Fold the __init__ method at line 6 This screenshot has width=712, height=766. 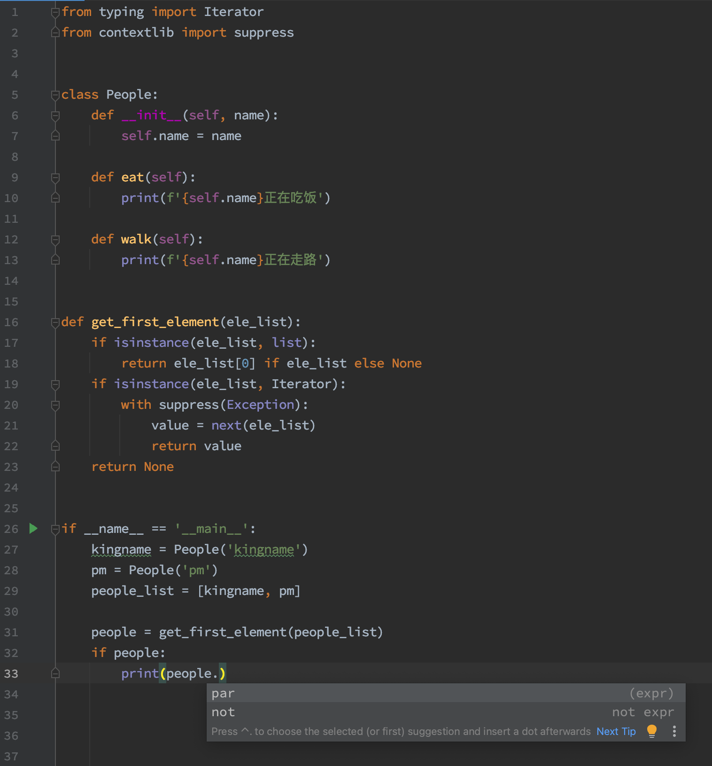55,116
